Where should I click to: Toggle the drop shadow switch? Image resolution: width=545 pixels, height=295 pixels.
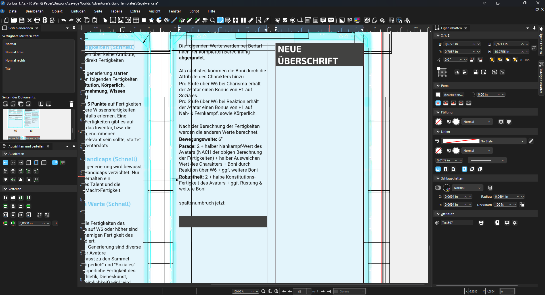438,188
